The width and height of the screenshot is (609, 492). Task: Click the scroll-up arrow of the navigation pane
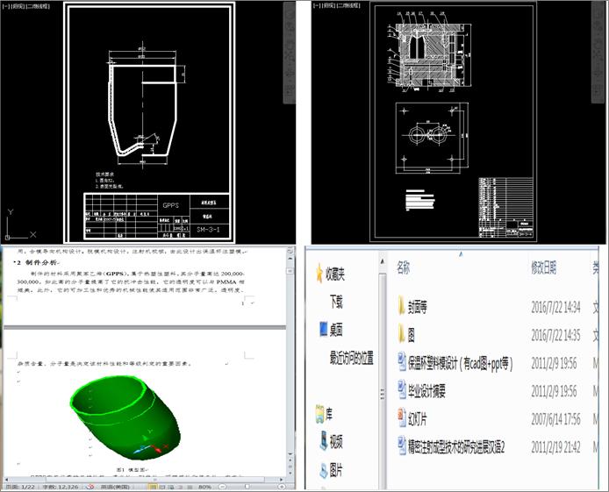[383, 262]
